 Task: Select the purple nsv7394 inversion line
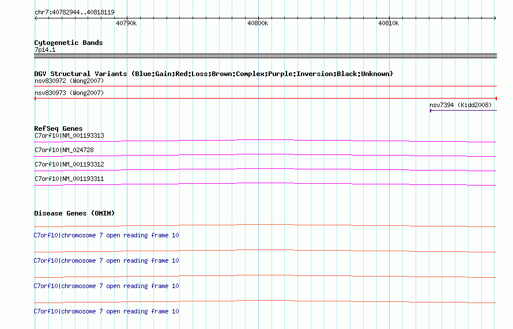click(x=463, y=111)
